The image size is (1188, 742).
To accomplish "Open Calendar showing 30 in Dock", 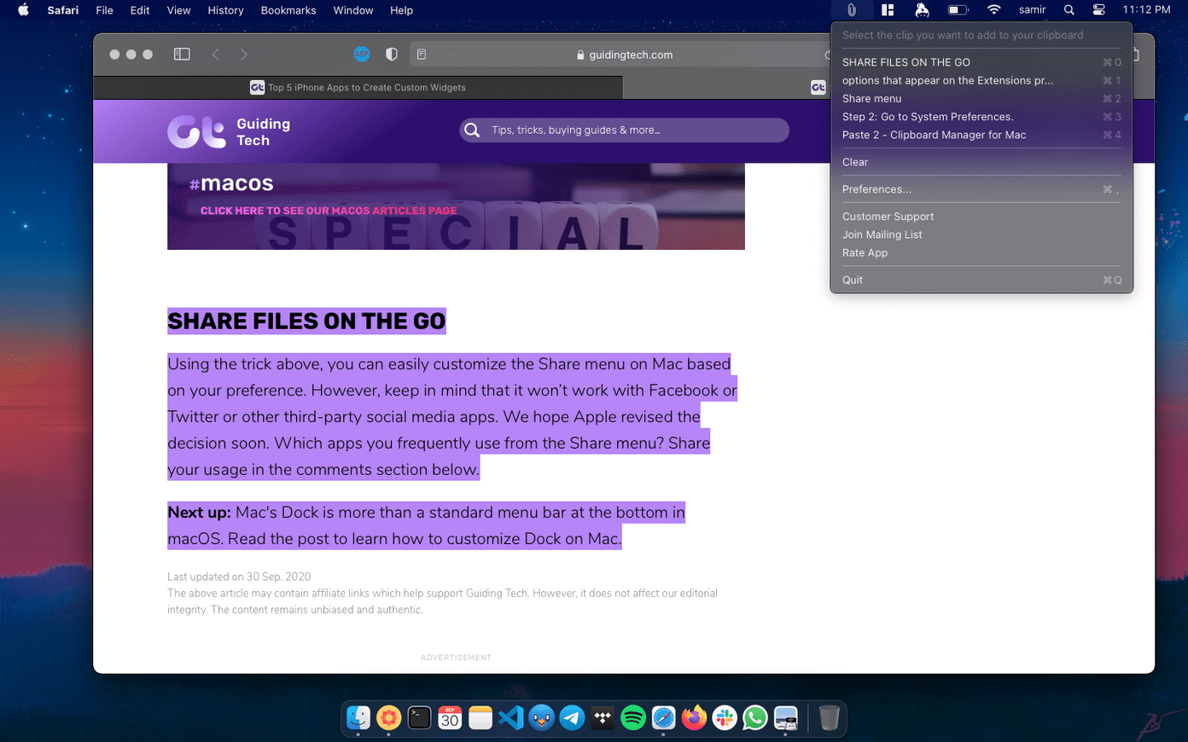I will pyautogui.click(x=450, y=718).
